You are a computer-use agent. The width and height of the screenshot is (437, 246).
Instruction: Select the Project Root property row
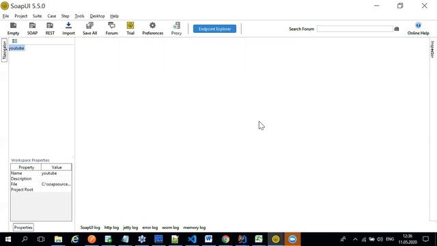[41, 190]
